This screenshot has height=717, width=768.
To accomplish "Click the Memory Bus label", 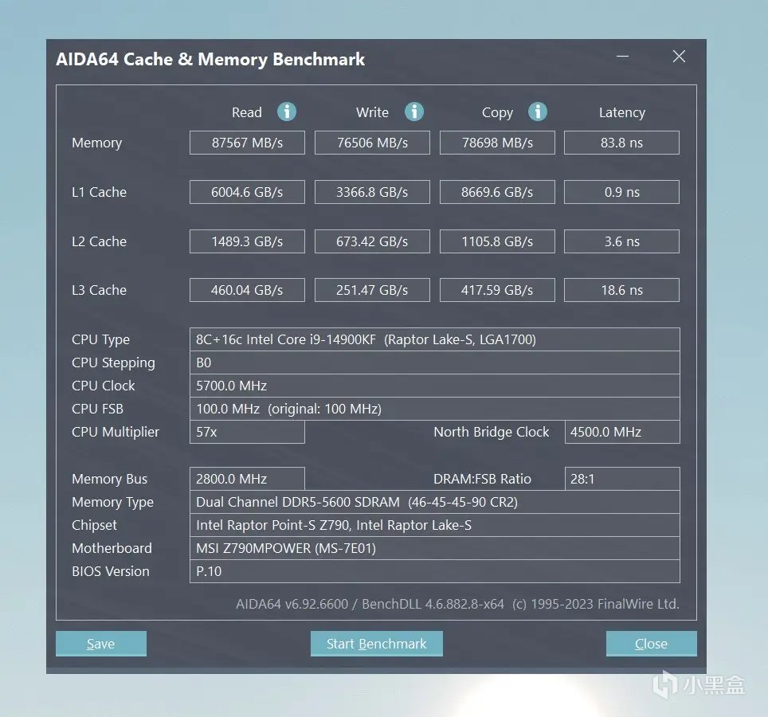I will pos(110,479).
